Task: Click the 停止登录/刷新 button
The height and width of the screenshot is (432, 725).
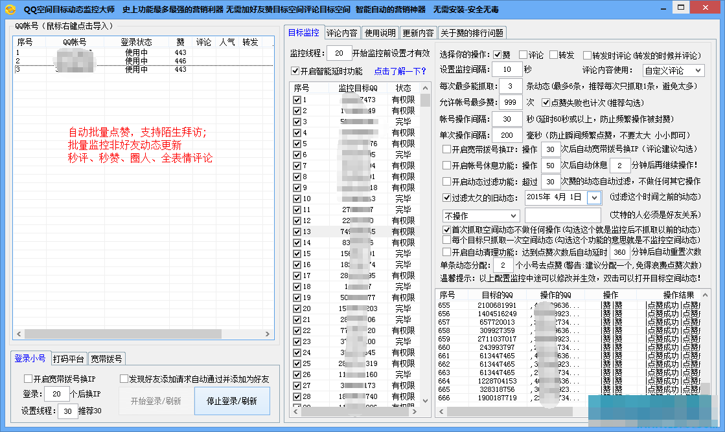Action: [232, 401]
